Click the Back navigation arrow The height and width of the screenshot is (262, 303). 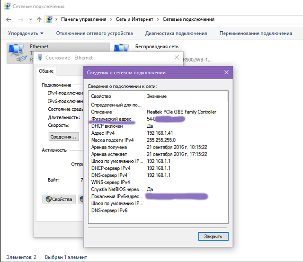[x=9, y=19]
